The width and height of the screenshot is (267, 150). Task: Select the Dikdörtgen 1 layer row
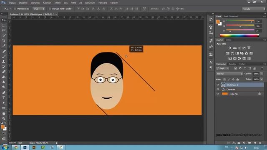tap(239, 85)
